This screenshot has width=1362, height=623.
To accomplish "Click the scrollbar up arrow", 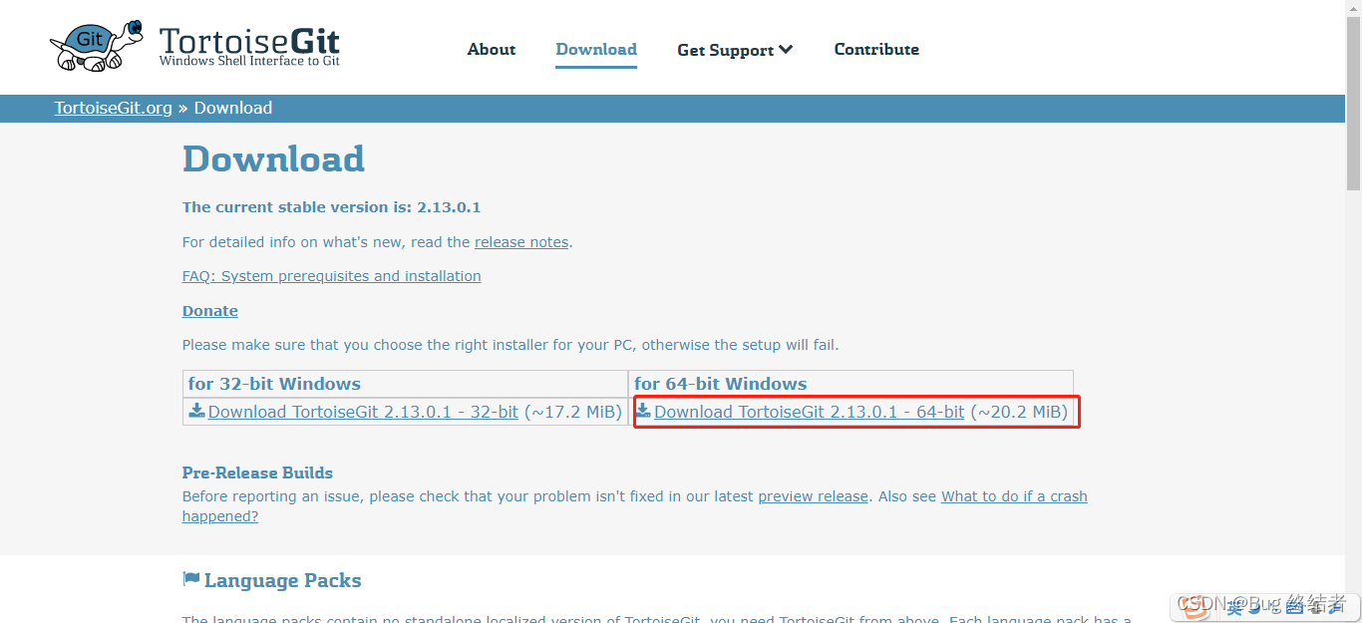I will click(1353, 8).
